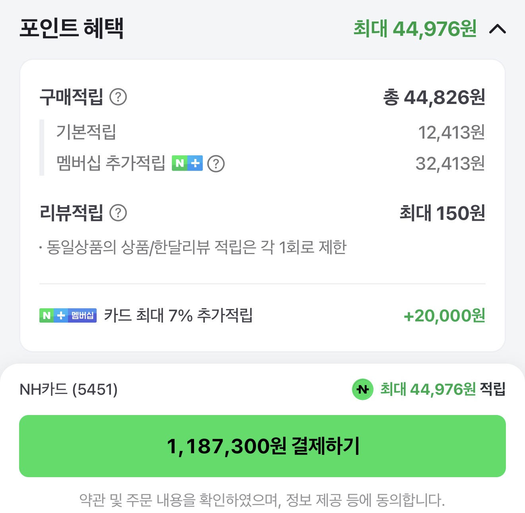Tap the 동일상품의 상품/한달리뷰 notice text

(196, 247)
